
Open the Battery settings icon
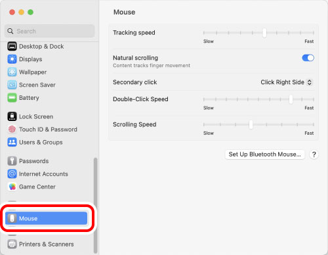[x=12, y=98]
